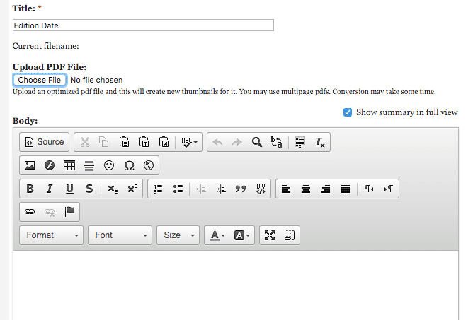Screen dimensions: 473x320
Task: Toggle subscript formatting
Action: (113, 189)
